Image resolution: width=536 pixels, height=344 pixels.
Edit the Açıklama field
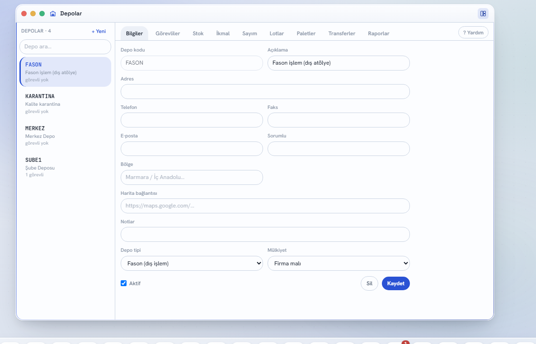point(339,63)
